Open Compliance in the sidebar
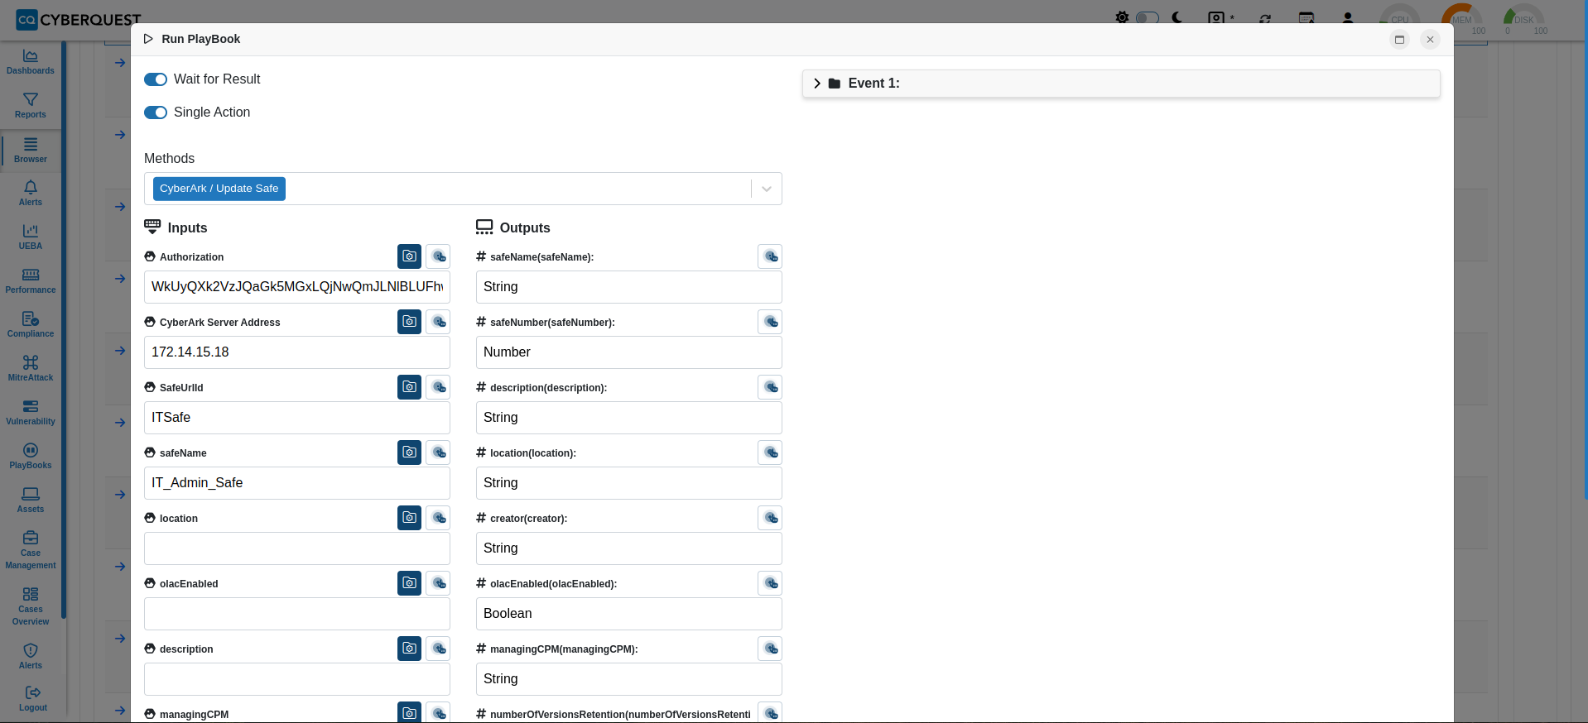This screenshot has height=723, width=1588. click(x=31, y=325)
